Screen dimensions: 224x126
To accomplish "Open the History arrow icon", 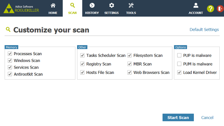I will (92, 5).
